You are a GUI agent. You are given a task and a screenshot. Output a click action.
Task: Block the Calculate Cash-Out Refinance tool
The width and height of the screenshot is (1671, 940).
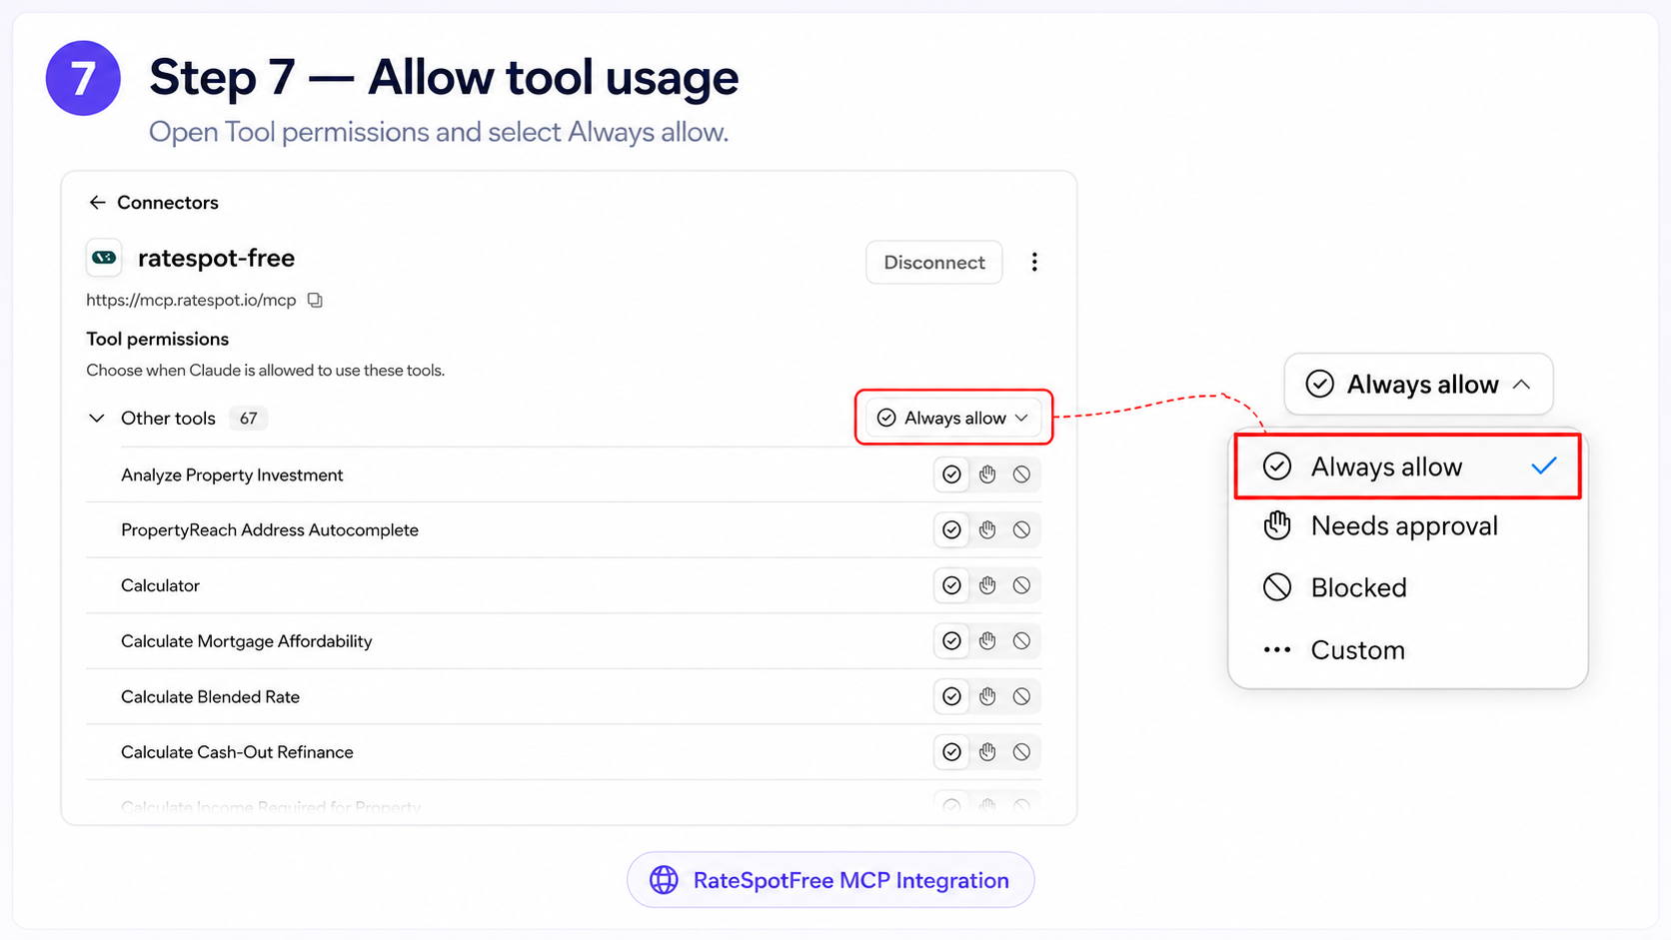1021,752
